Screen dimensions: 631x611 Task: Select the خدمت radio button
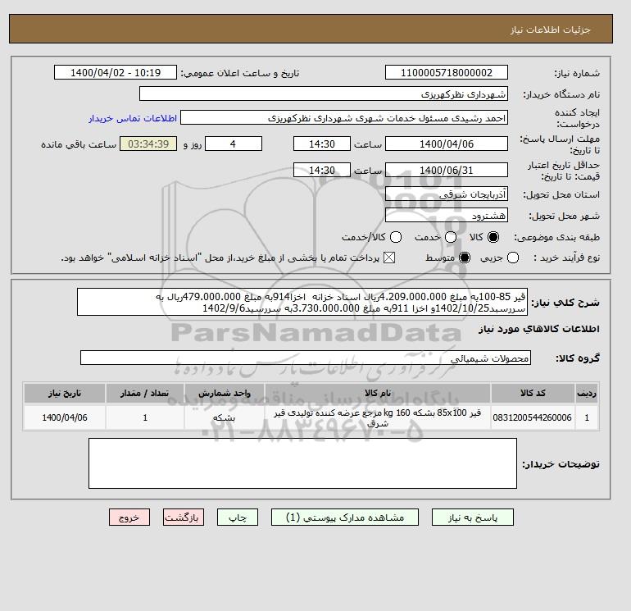coord(451,237)
